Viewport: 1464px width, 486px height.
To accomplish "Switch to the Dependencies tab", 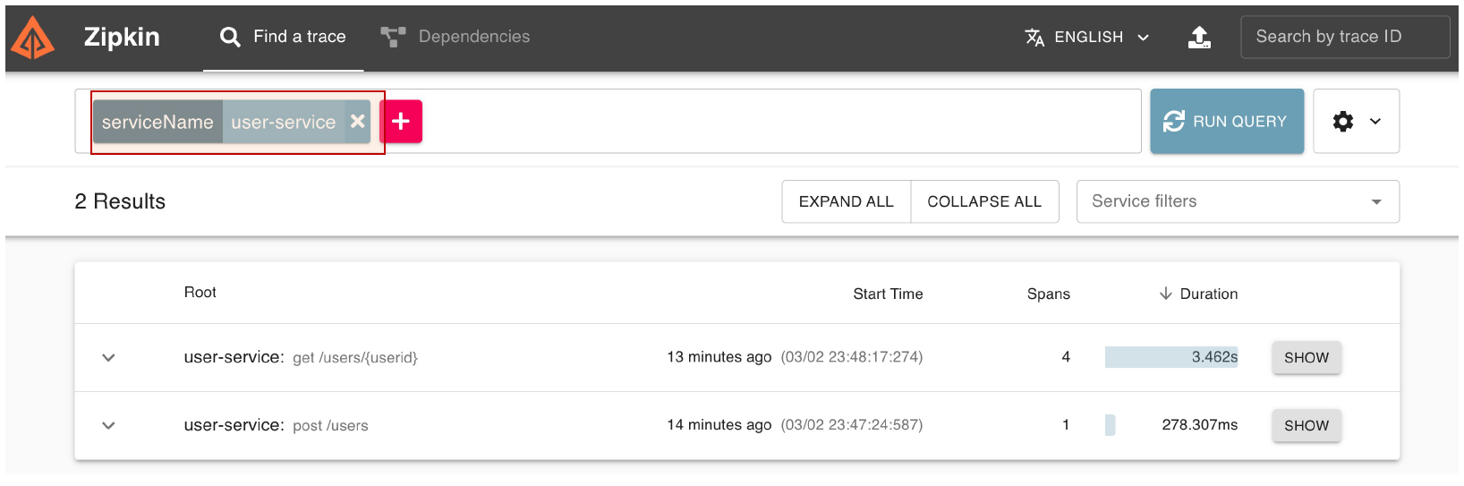I will pyautogui.click(x=455, y=37).
